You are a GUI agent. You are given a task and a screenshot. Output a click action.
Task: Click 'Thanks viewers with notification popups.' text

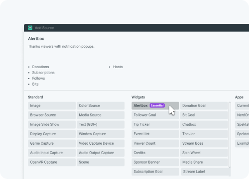point(61,46)
